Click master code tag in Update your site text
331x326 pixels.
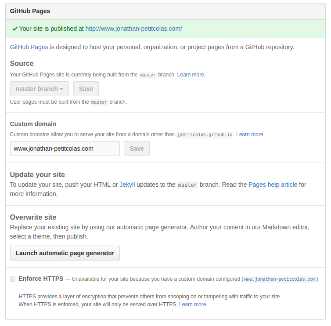[x=187, y=185]
